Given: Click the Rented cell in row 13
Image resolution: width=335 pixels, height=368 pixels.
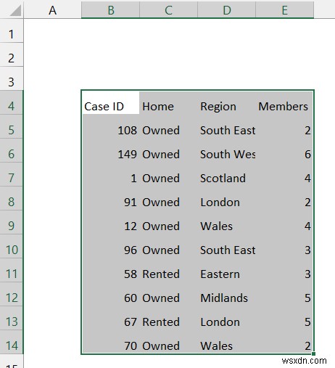Looking at the screenshot, I should [168, 322].
